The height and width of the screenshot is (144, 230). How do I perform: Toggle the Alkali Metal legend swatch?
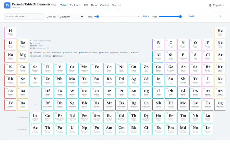(31, 53)
